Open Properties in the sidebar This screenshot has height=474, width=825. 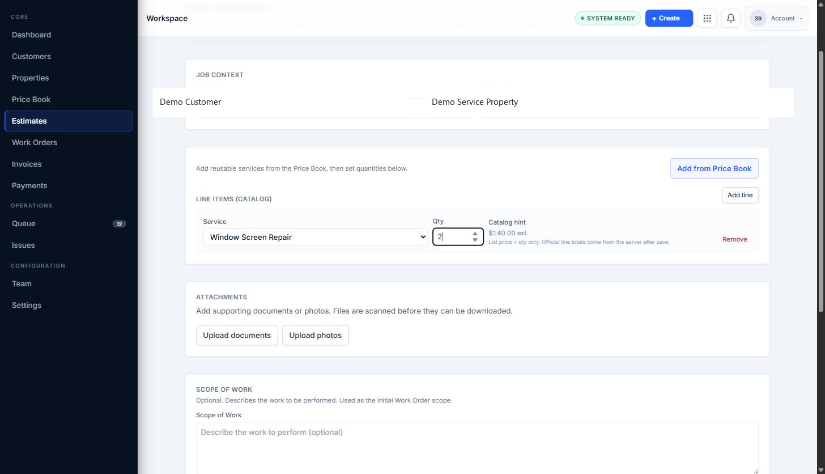(69, 78)
